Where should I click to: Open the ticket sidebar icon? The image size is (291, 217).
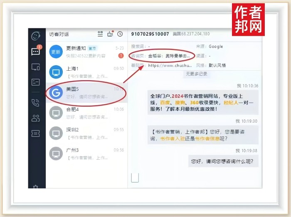point(36,133)
